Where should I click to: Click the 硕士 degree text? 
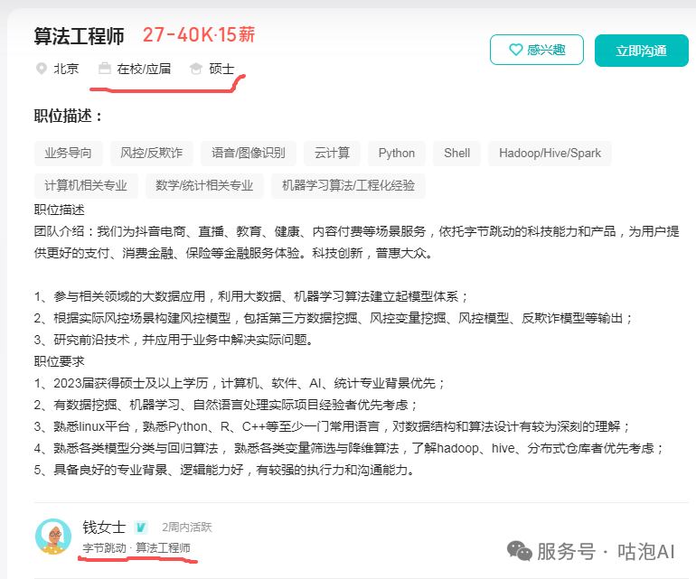[x=221, y=69]
